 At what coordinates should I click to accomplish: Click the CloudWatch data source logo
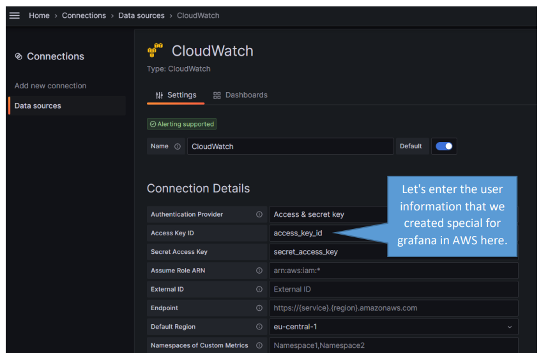pyautogui.click(x=155, y=51)
